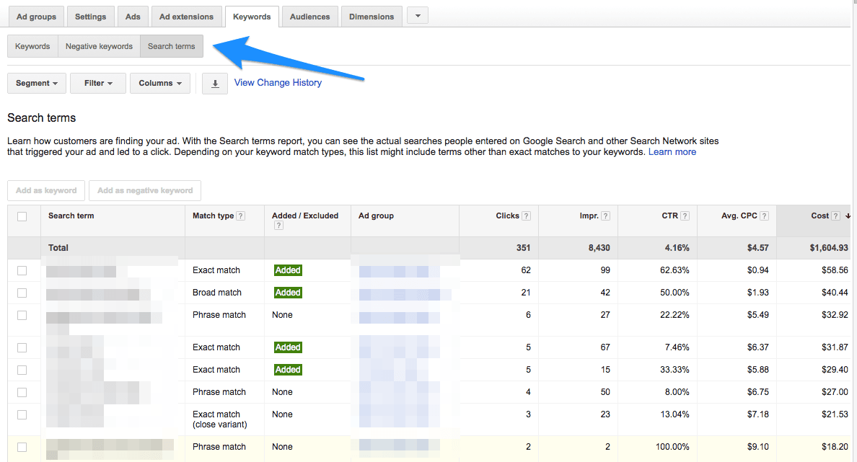This screenshot has width=857, height=462.
Task: Click help icon beside Clicks column
Action: [527, 216]
